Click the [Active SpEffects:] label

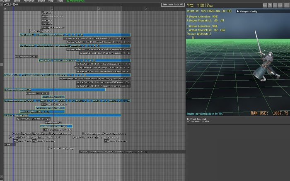[x=199, y=34]
